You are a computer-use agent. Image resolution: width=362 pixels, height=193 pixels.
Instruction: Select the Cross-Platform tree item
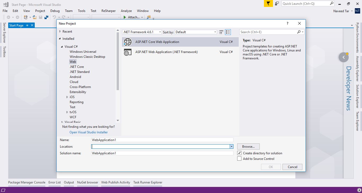point(80,87)
